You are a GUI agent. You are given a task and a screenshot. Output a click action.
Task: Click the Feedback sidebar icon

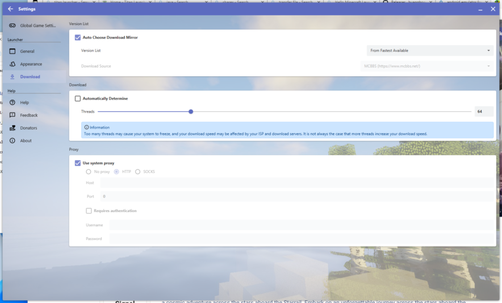12,115
